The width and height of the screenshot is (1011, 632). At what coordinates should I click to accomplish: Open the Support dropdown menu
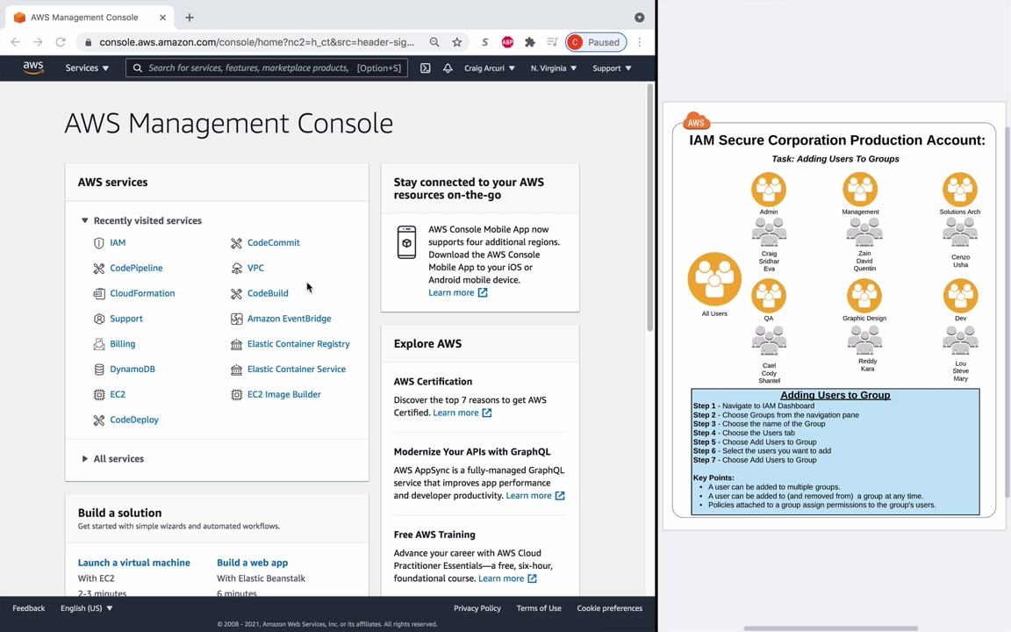pyautogui.click(x=612, y=68)
